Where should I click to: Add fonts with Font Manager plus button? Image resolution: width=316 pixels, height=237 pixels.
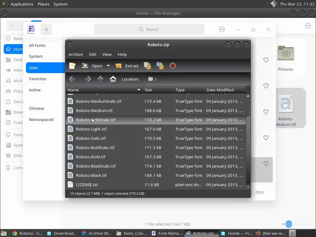(x=46, y=29)
